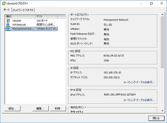Screen dimensions: 167x123
Task: Click the '120 ポート' summary cell
Action: click(42, 21)
